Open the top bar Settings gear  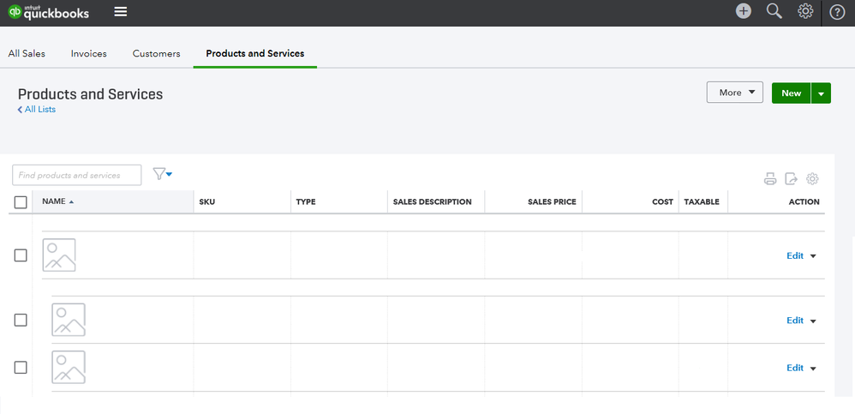pyautogui.click(x=805, y=11)
